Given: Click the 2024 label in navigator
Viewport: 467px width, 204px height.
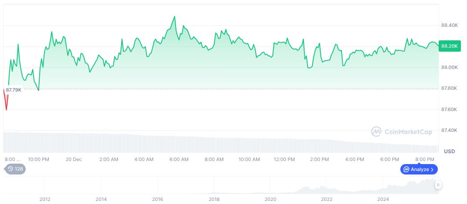Looking at the screenshot, I should click(383, 199).
